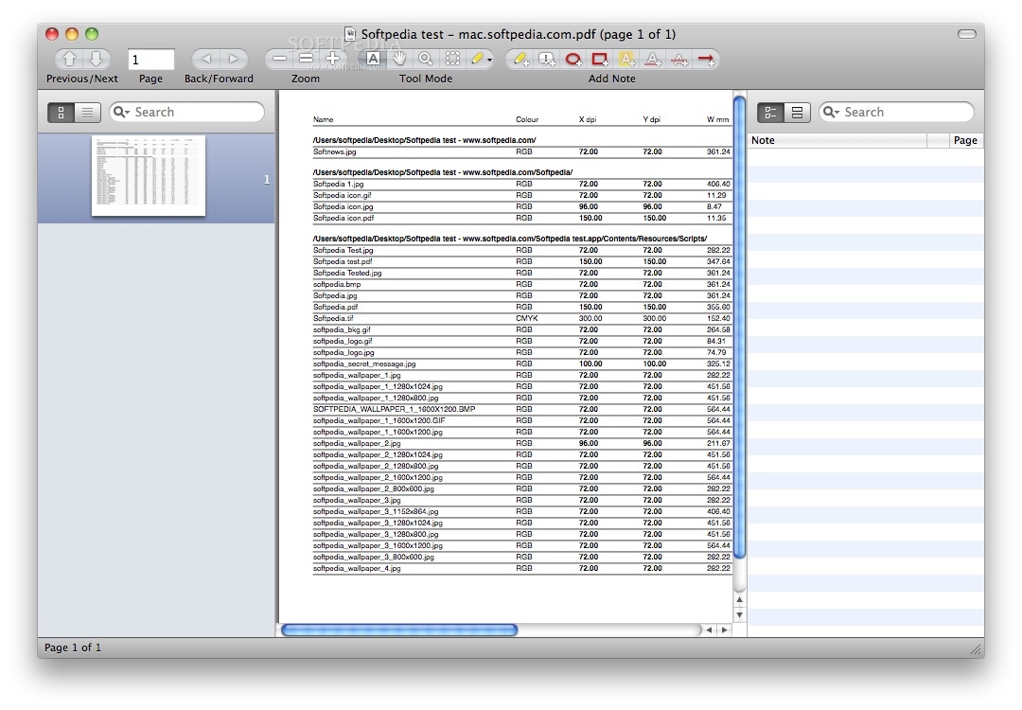1022x710 pixels.
Task: Zoom out with the minus button
Action: [x=279, y=59]
